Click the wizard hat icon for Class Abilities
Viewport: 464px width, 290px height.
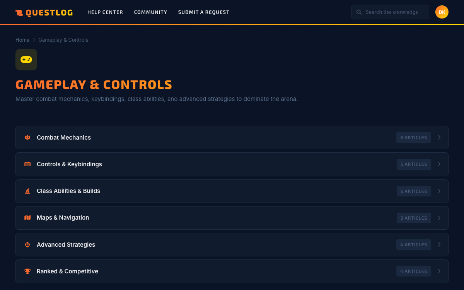tap(27, 191)
